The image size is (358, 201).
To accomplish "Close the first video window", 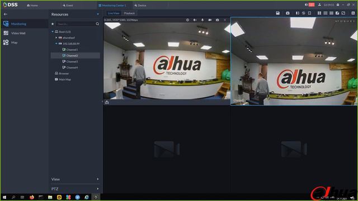I will 225,20.
